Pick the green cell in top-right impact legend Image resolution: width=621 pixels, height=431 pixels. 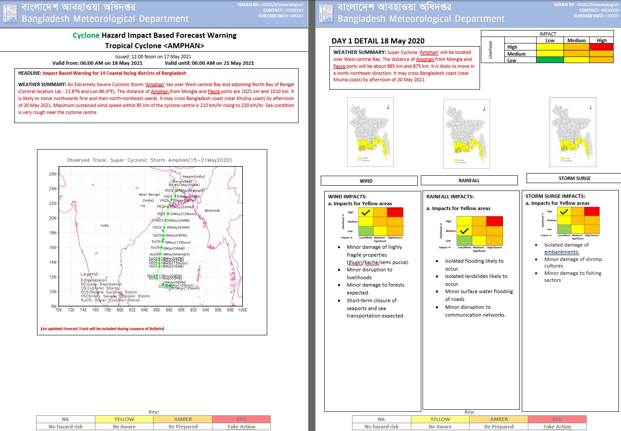click(x=550, y=60)
